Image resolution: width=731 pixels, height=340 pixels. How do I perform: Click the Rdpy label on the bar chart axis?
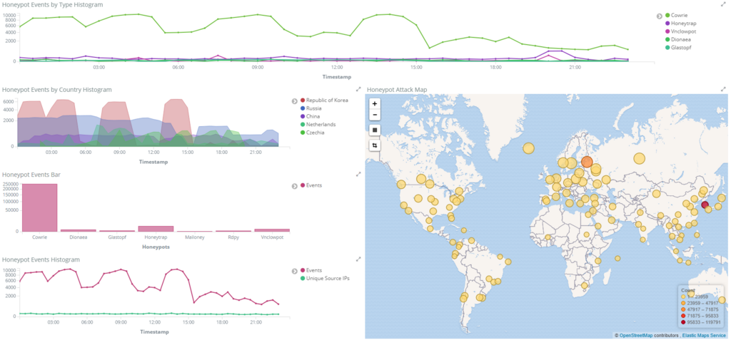[233, 237]
